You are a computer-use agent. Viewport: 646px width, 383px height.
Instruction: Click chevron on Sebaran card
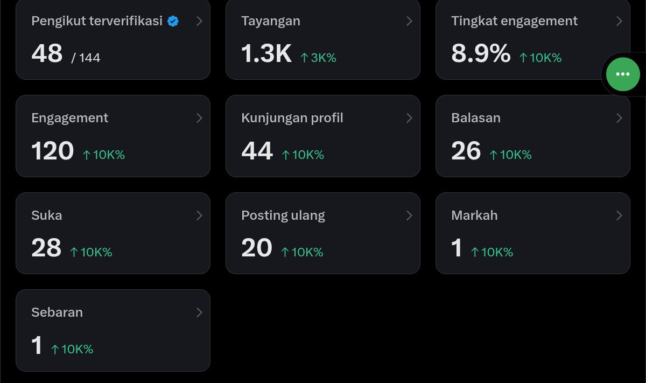click(199, 312)
